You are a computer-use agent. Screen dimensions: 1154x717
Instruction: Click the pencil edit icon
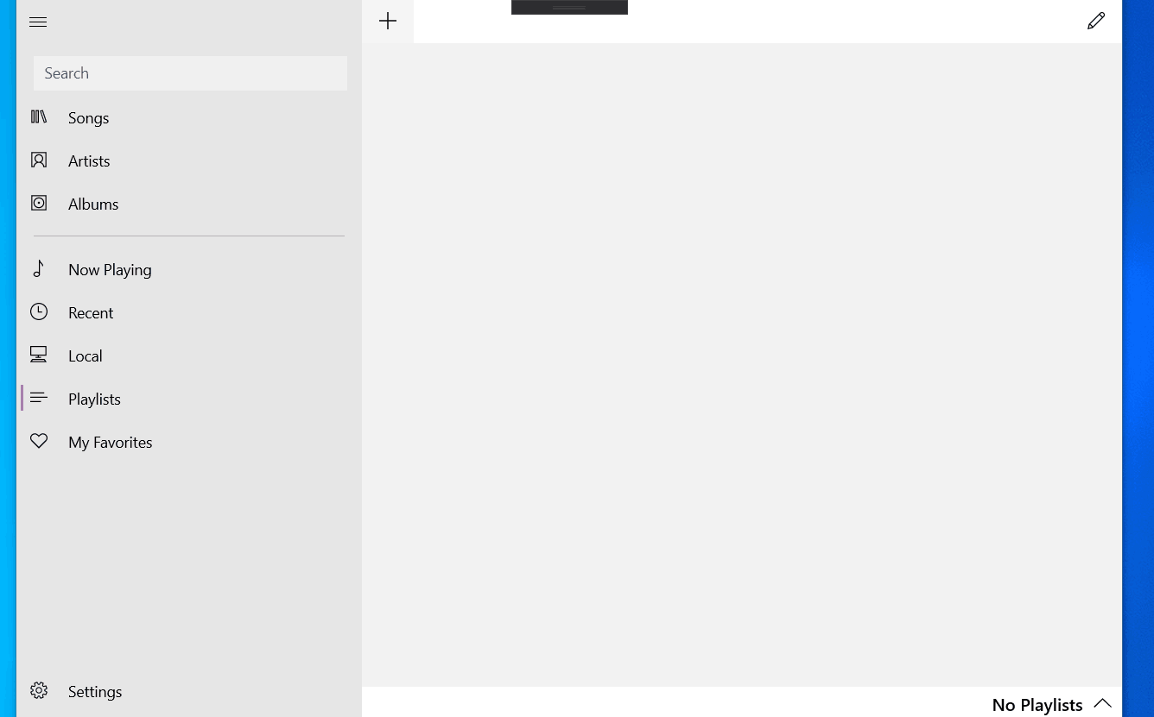(x=1096, y=22)
